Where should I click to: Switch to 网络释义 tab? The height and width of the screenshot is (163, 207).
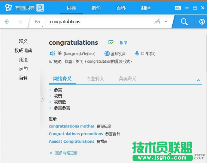coord(62,79)
